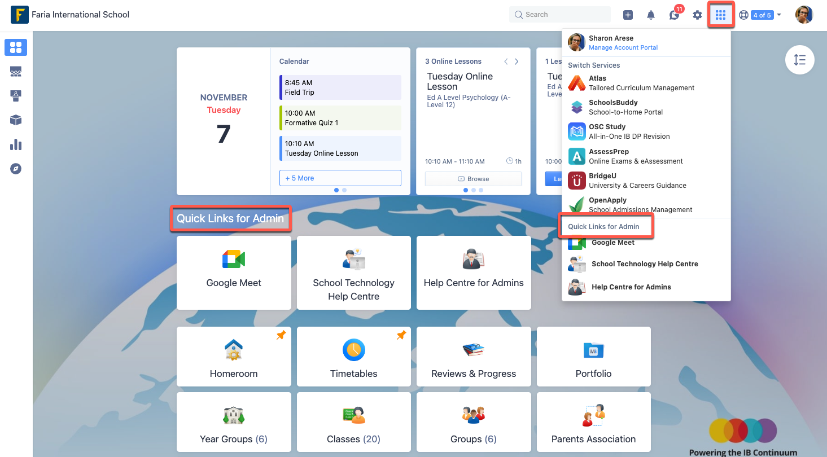Switch to OpenApply service

(646, 205)
